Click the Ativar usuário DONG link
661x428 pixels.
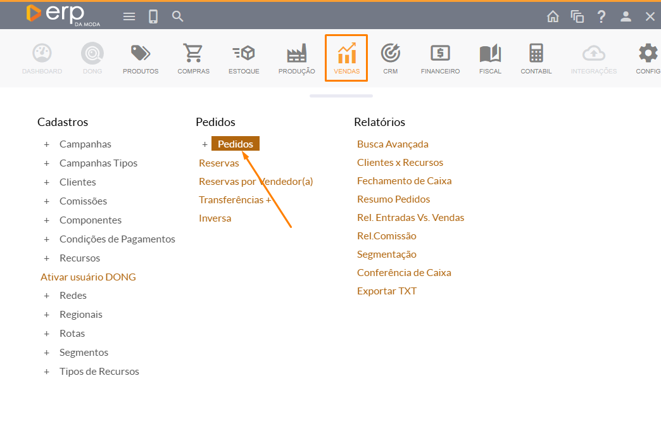(88, 277)
